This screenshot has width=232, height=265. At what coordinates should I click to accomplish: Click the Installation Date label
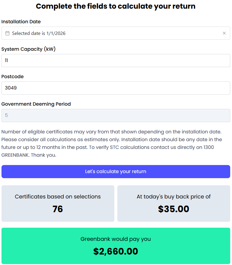click(21, 22)
